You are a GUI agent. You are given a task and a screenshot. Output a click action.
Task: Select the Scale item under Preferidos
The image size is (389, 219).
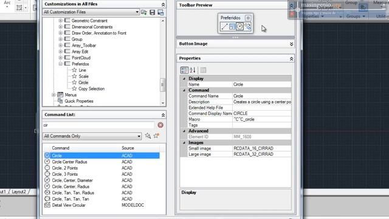pos(84,76)
